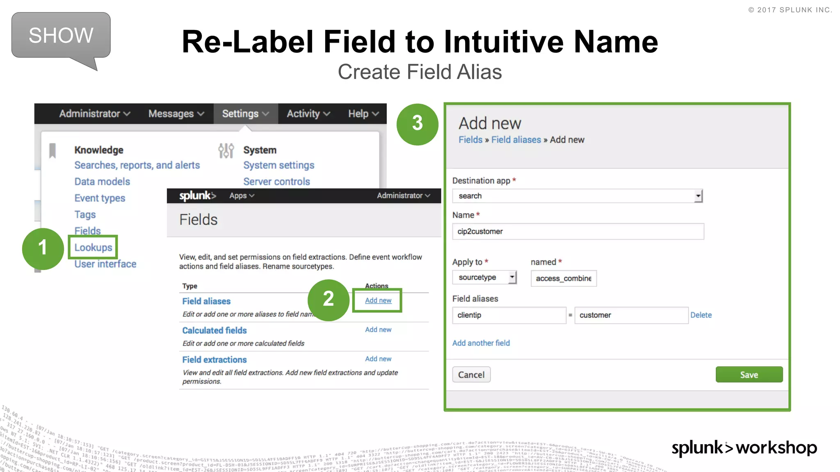Viewport: 840px width, 472px height.
Task: Open the Activity menu
Action: point(308,113)
